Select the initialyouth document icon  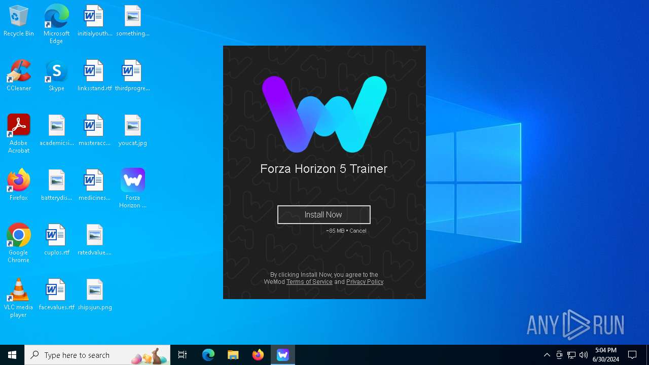coord(95,21)
